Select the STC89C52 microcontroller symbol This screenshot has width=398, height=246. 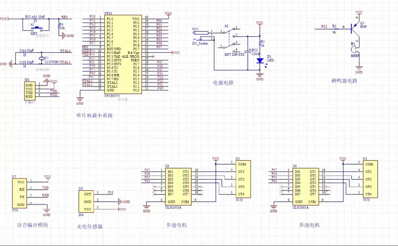coord(122,54)
